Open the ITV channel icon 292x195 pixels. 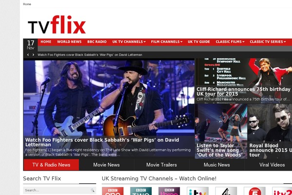[198, 191]
